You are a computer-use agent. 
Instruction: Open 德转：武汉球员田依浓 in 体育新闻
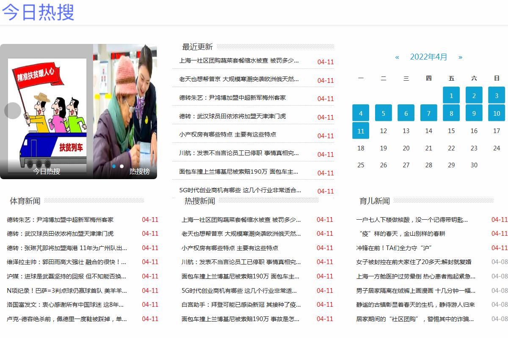click(60, 234)
